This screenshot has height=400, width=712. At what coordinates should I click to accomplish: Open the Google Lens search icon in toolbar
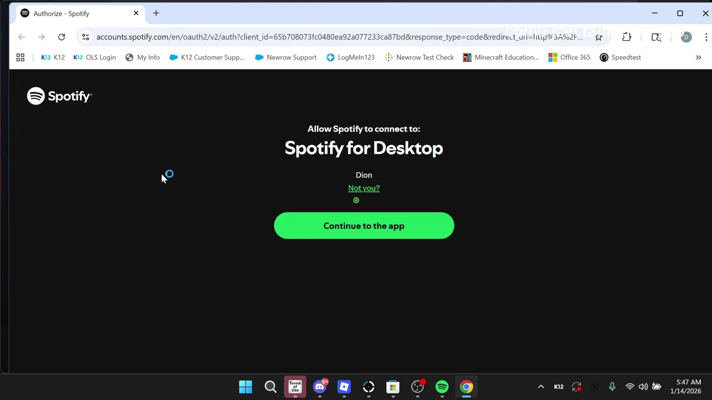[656, 37]
